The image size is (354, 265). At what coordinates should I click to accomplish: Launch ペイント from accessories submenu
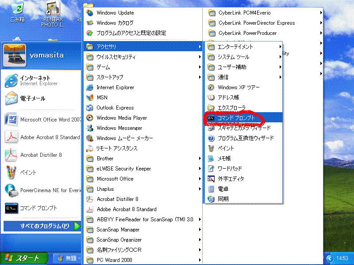point(244,148)
